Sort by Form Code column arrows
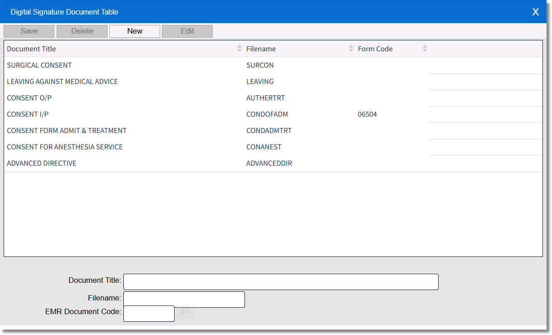 pyautogui.click(x=425, y=49)
